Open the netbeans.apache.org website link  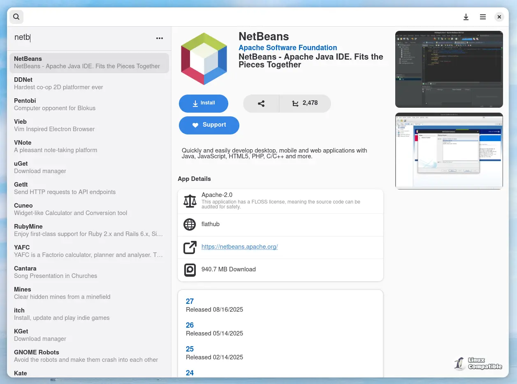pyautogui.click(x=239, y=247)
